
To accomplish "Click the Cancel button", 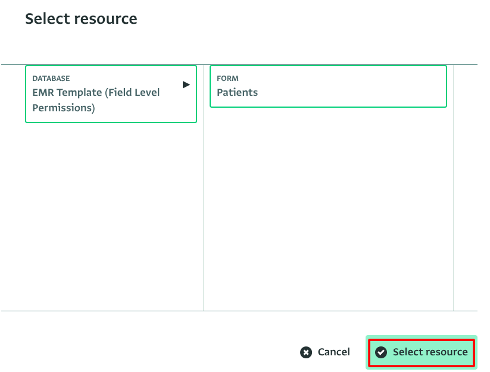I will click(325, 352).
